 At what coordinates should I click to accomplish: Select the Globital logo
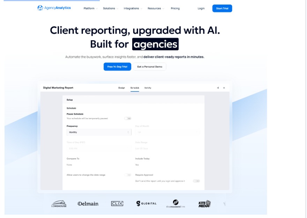pyautogui.click(x=147, y=203)
